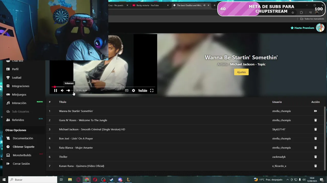Select song title Thriller
This screenshot has height=183, width=327.
point(63,157)
